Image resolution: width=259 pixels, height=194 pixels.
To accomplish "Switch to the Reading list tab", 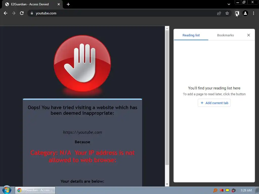I will point(191,35).
